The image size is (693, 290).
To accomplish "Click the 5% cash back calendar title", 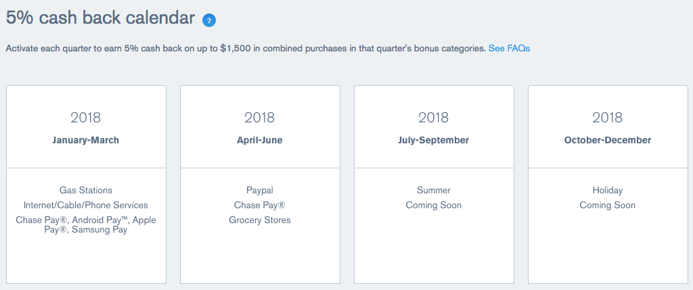I will [x=100, y=18].
